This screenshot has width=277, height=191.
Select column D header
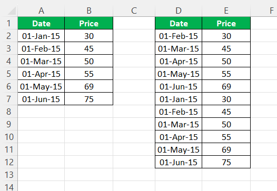(179, 11)
